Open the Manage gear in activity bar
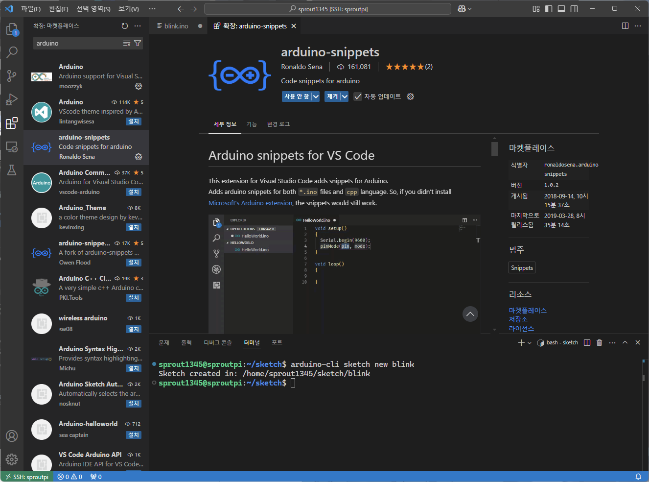 (12, 459)
